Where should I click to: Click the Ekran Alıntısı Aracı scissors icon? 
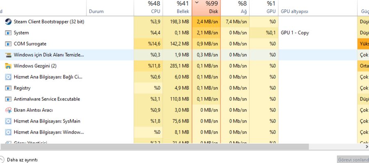pos(8,110)
